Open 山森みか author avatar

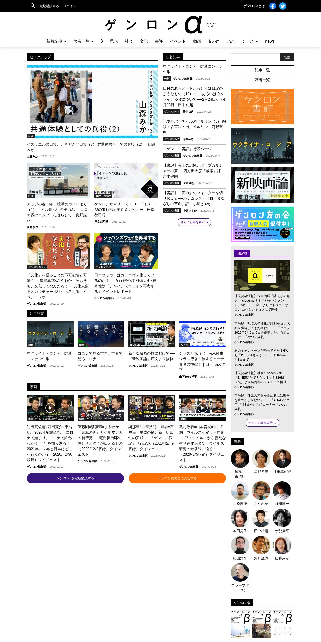point(282,545)
